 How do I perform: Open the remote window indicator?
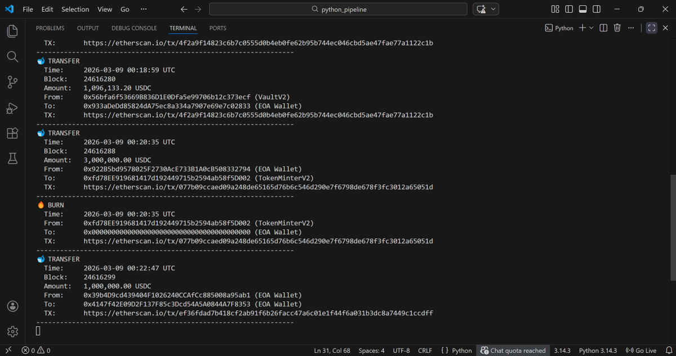pos(9,350)
